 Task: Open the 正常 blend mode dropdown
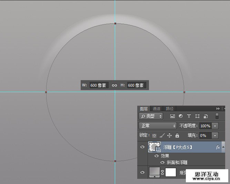pyautogui.click(x=158, y=126)
